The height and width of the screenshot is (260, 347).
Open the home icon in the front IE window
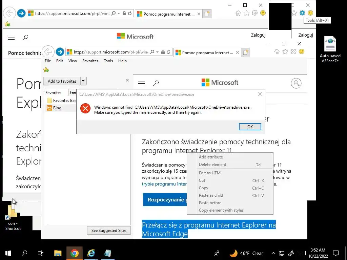tap(277, 52)
